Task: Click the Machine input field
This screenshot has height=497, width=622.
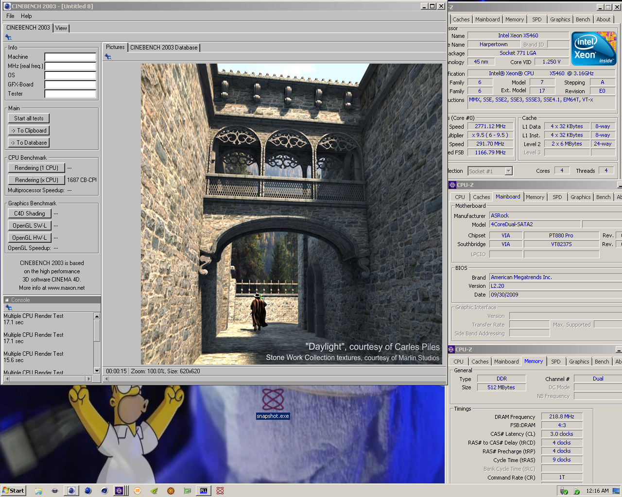Action: [70, 57]
